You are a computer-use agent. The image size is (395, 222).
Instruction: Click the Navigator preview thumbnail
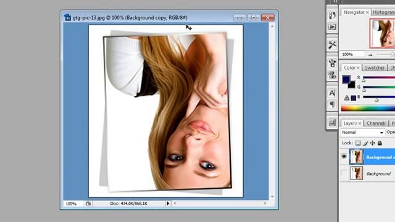pyautogui.click(x=382, y=33)
